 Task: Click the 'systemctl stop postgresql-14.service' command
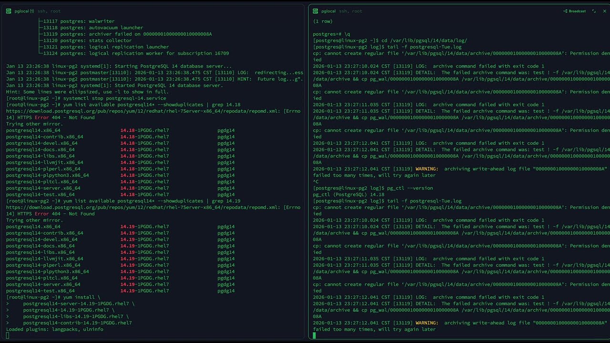(115, 98)
